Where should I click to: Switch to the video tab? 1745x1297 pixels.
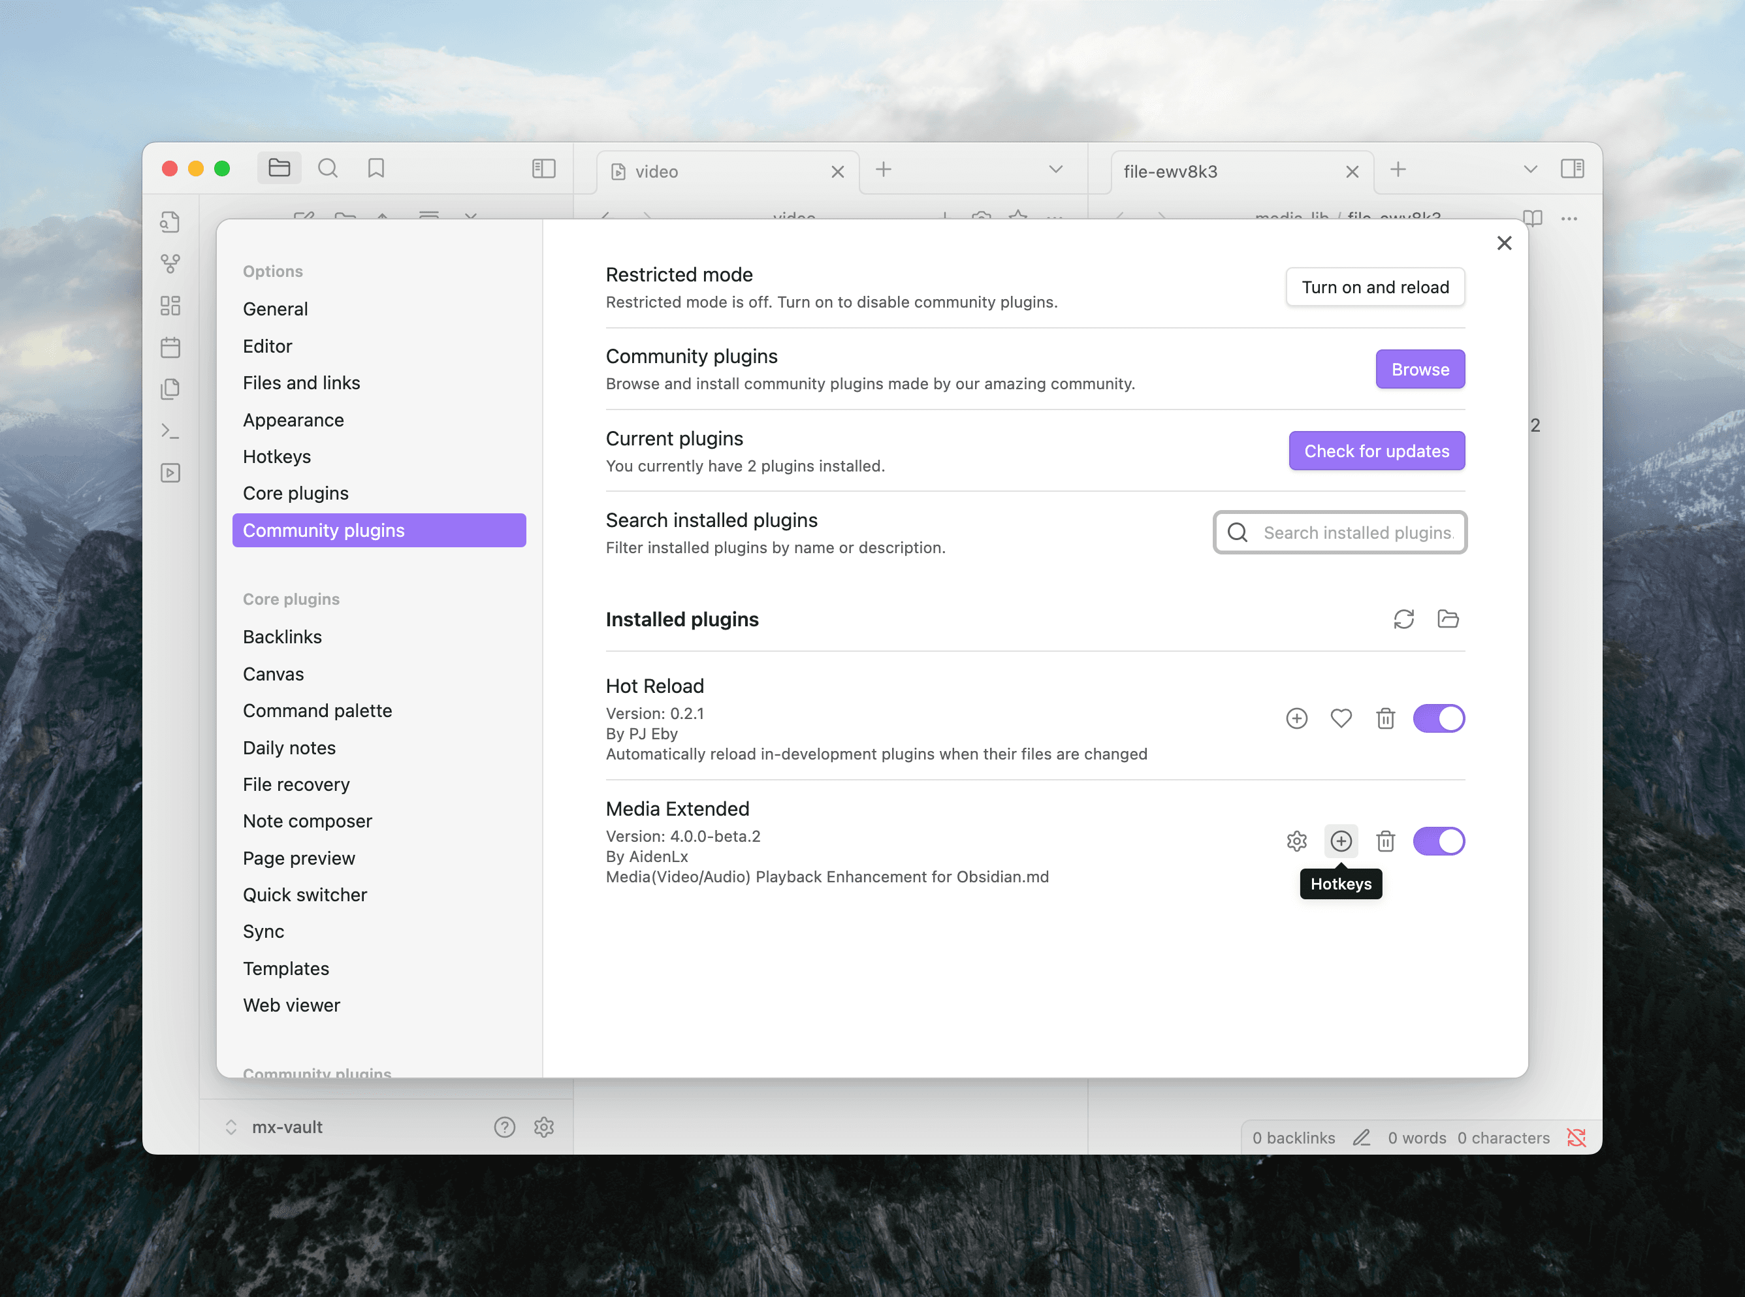point(707,171)
